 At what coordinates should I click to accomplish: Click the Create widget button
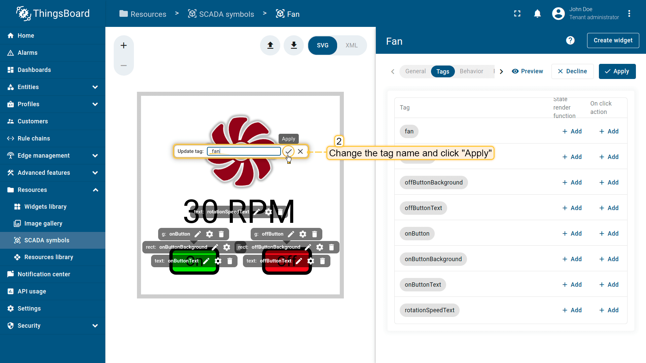(x=613, y=40)
